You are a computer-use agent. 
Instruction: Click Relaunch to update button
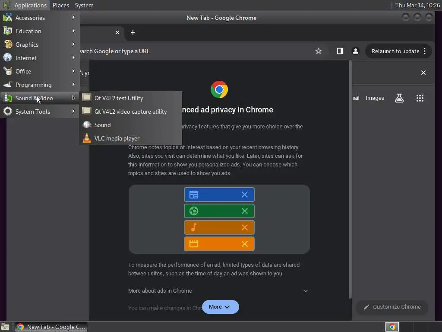[x=395, y=51]
